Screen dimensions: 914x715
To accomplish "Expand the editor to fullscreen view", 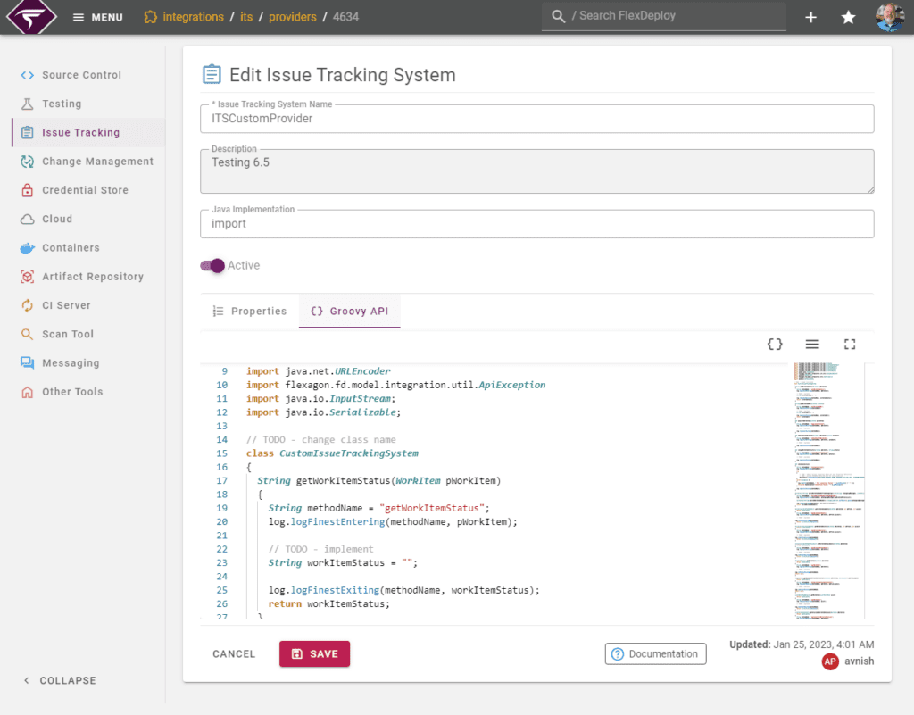I will click(x=850, y=344).
